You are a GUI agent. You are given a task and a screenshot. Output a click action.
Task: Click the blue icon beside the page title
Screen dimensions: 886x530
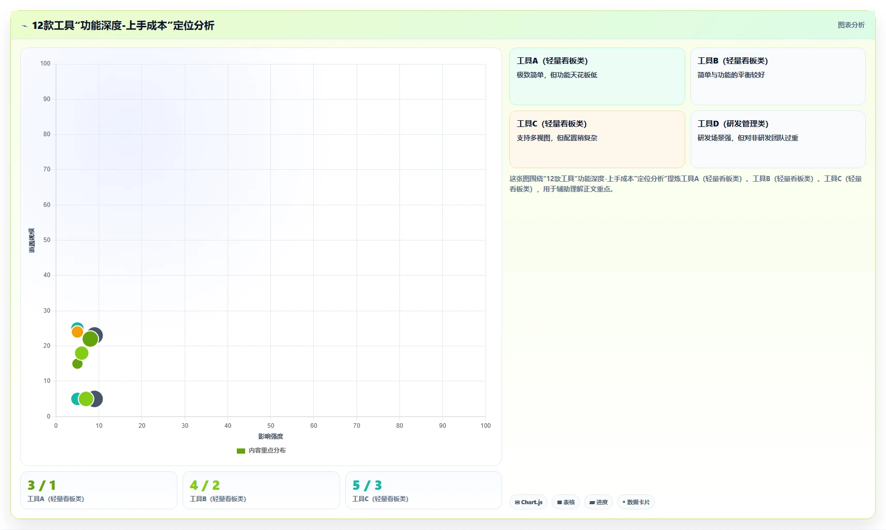coord(24,26)
